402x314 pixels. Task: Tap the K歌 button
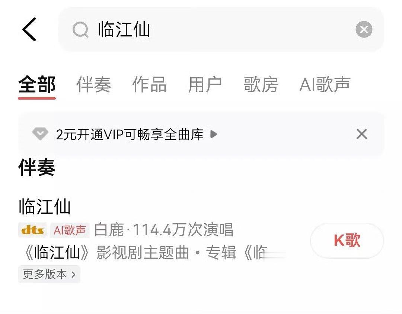pyautogui.click(x=347, y=240)
